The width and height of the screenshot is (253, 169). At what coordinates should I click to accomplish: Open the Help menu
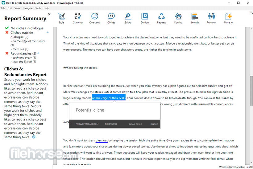(46, 8)
